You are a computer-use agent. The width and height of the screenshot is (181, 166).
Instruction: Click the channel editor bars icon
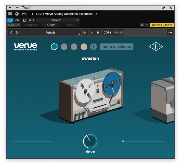tap(10, 14)
